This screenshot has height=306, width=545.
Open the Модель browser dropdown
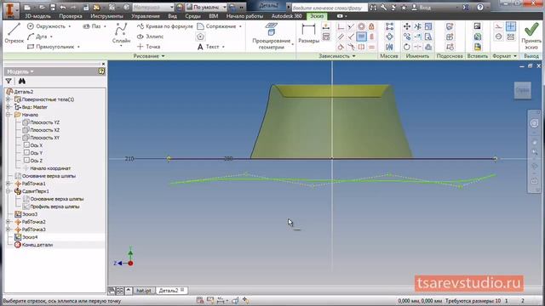[20, 71]
